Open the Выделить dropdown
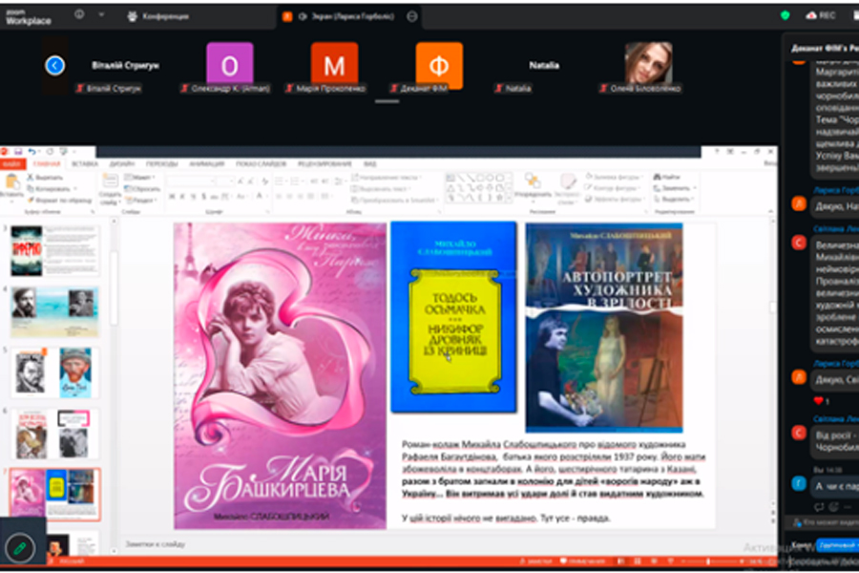 675,199
